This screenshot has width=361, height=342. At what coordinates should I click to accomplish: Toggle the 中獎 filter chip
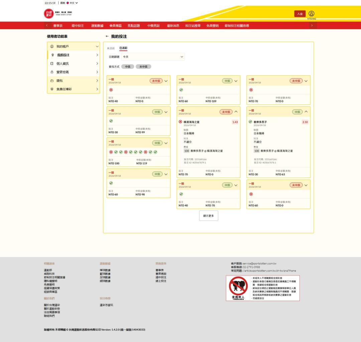(128, 67)
